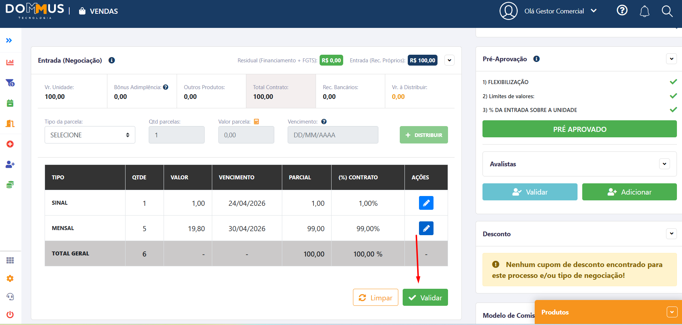Collapse the Entrada (Negociação) panel
Viewport: 682px width, 325px height.
(449, 60)
